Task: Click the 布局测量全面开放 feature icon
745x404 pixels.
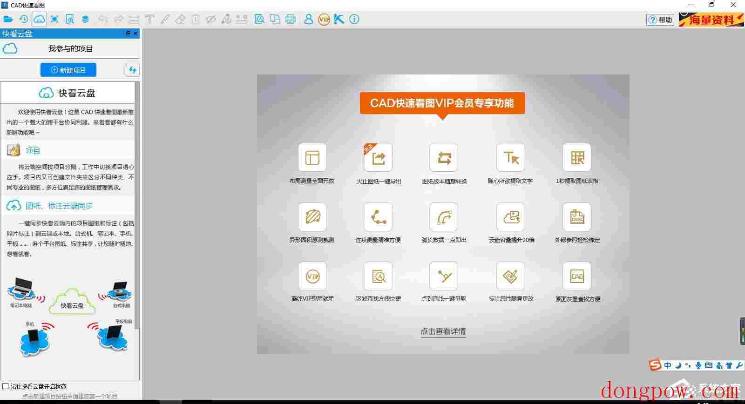Action: click(312, 157)
